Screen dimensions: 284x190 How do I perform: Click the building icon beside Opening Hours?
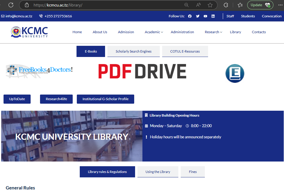coord(146,115)
